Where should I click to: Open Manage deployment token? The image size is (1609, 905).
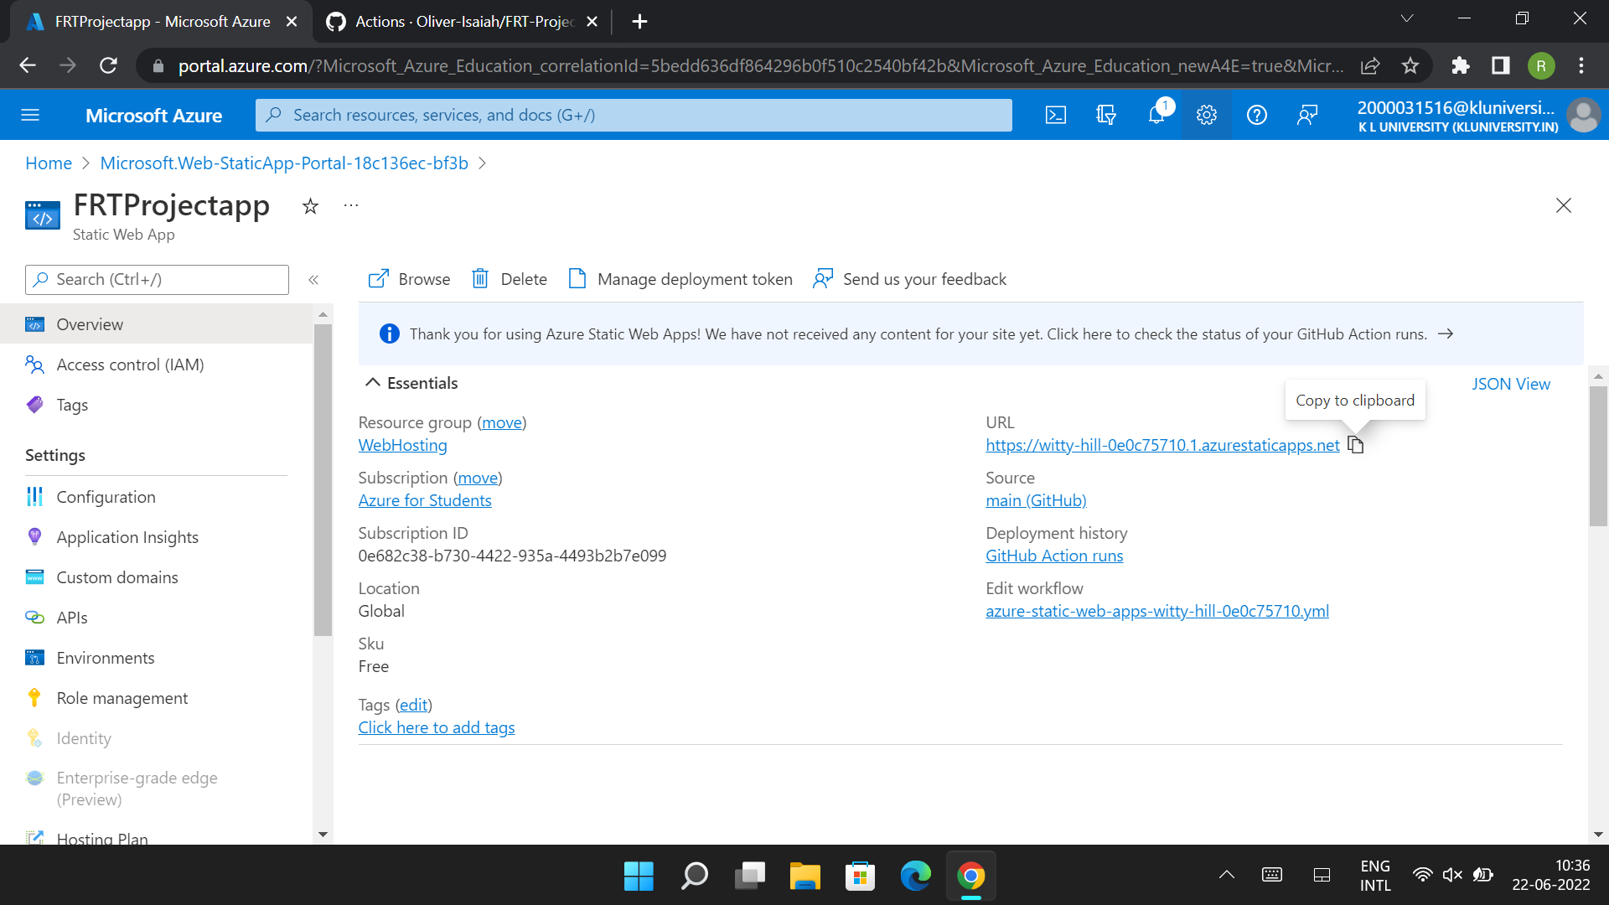[x=680, y=279]
